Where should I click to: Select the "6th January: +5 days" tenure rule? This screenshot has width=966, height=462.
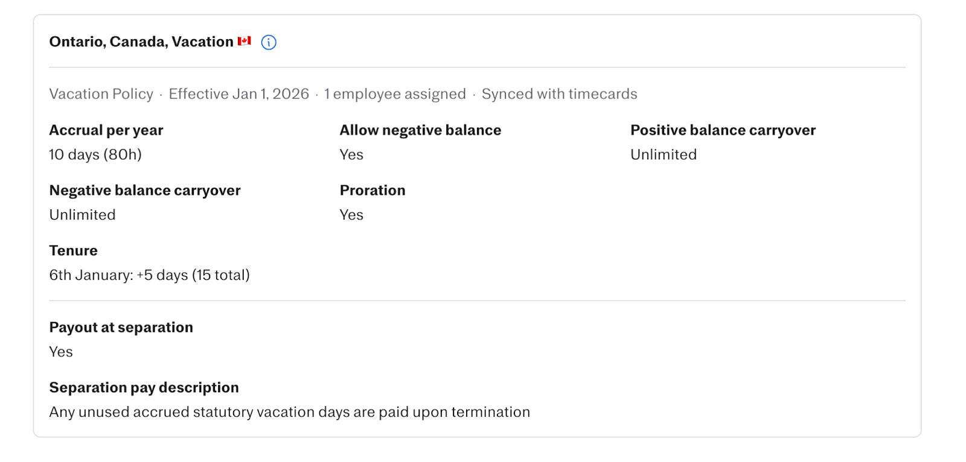tap(149, 276)
